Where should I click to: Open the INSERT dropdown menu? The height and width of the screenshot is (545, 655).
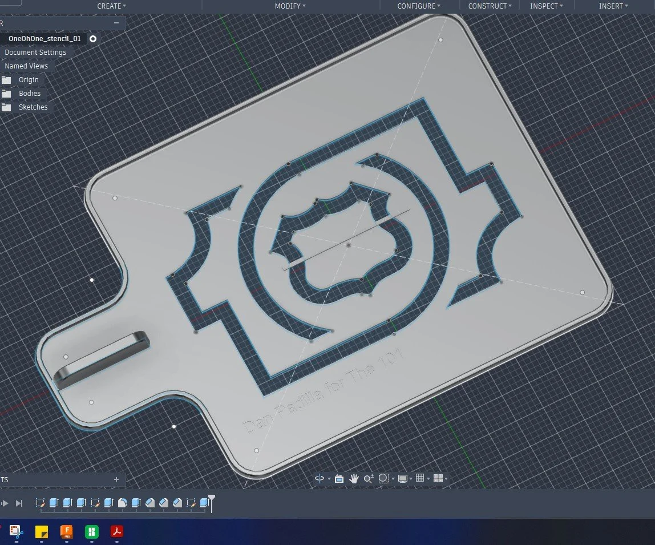click(614, 6)
